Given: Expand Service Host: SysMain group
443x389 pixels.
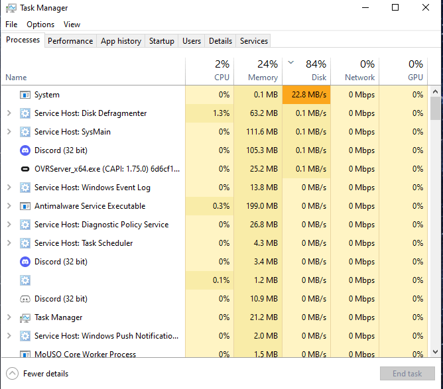Looking at the screenshot, I should (x=9, y=132).
